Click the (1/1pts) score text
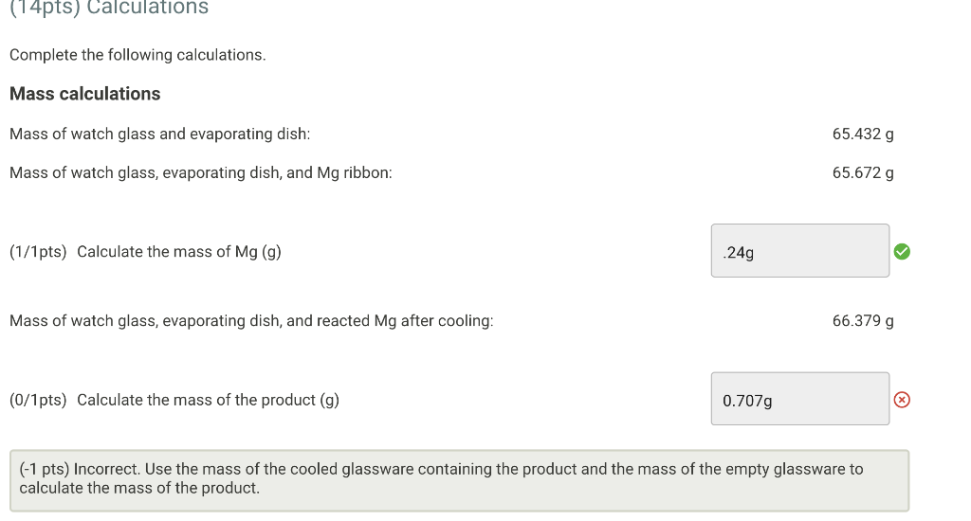The image size is (971, 521). click(x=38, y=252)
